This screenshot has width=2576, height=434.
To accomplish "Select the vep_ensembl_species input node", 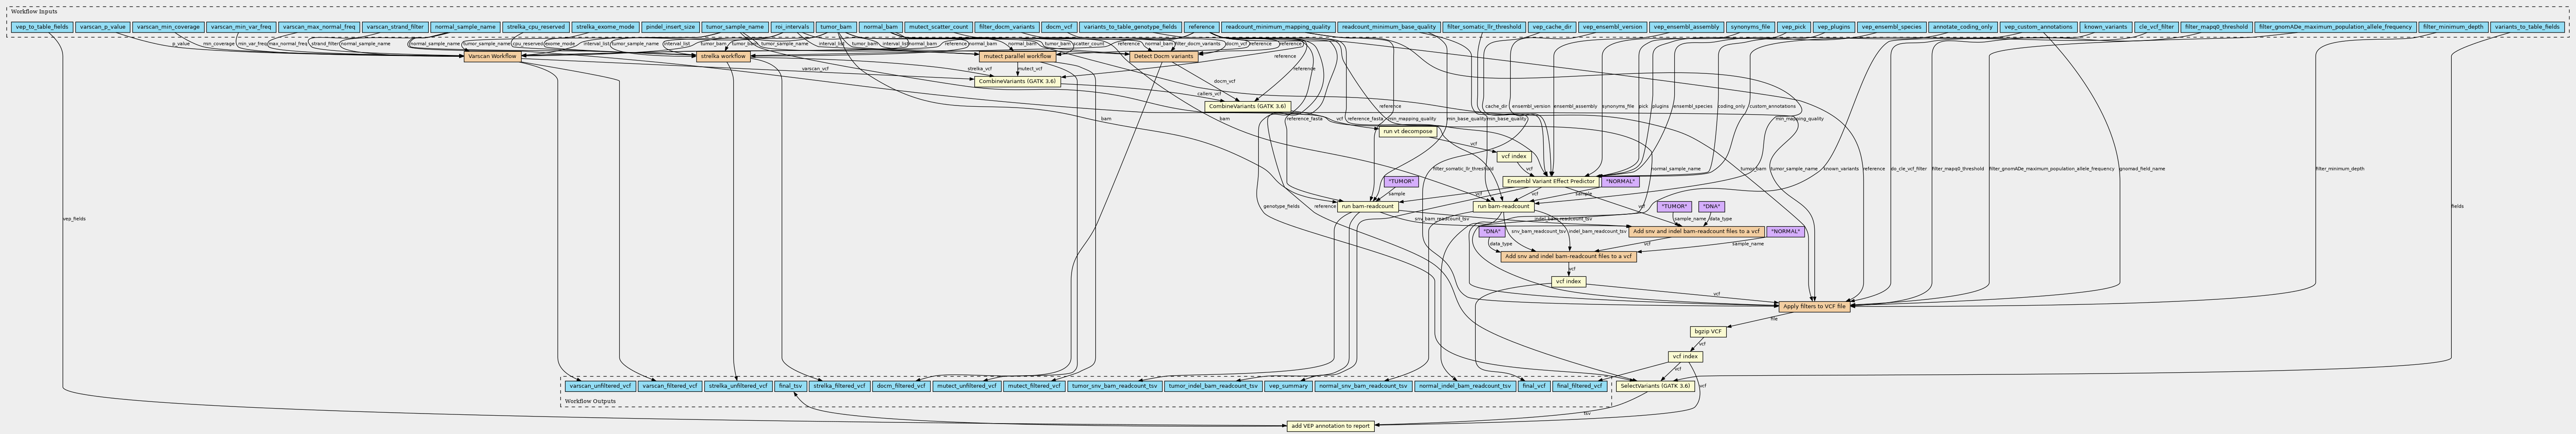I will tap(1892, 27).
